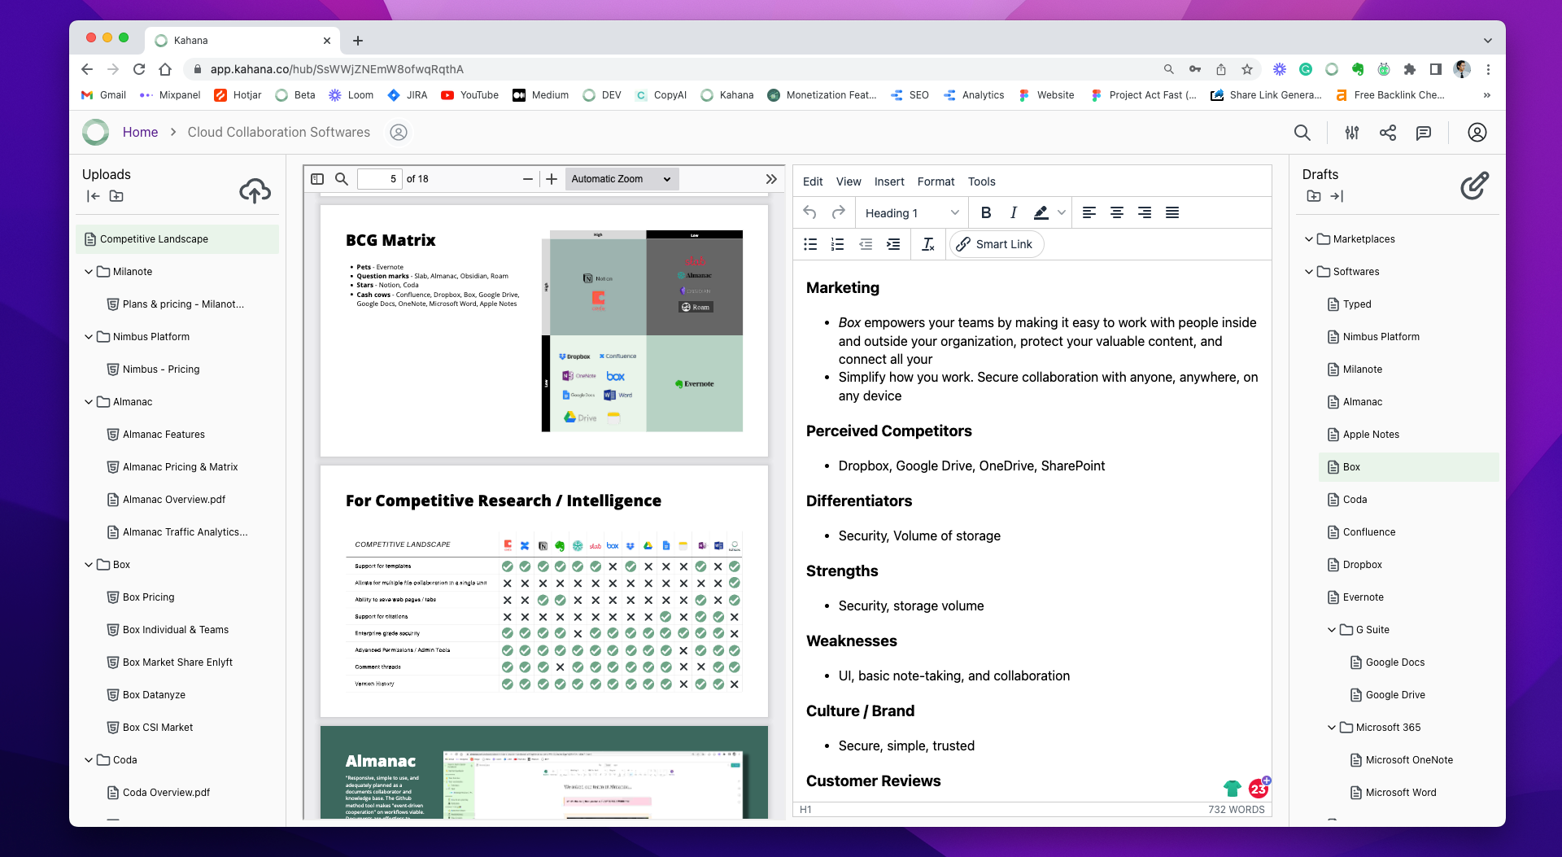Open Automatic Zoom dropdown

(x=621, y=179)
